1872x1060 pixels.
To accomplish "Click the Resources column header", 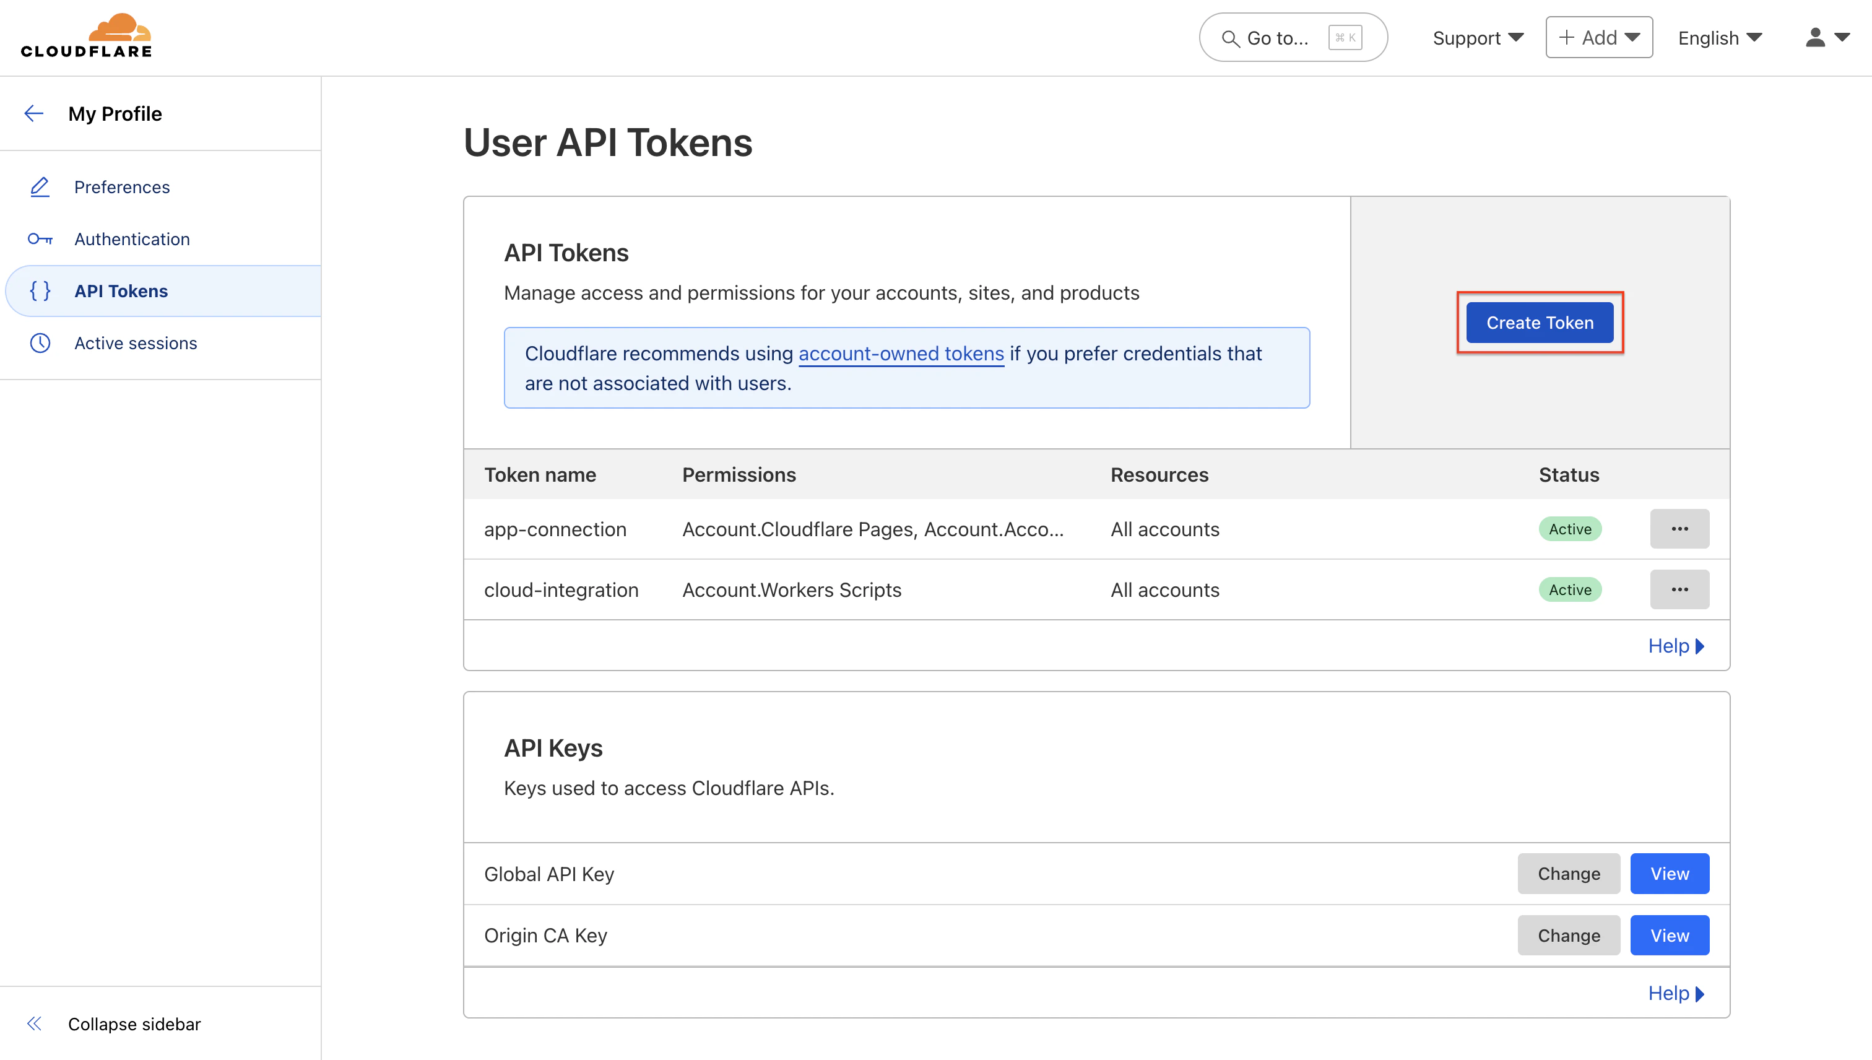I will tap(1159, 475).
